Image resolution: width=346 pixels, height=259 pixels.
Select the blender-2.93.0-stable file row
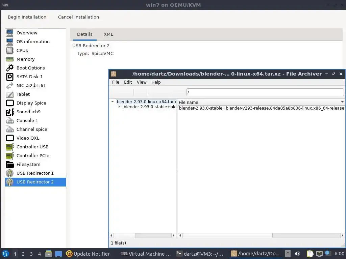tap(261, 108)
